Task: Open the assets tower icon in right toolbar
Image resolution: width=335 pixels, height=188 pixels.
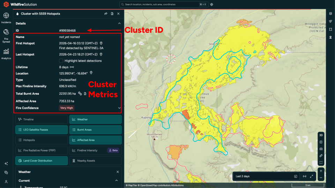Action: click(x=330, y=37)
